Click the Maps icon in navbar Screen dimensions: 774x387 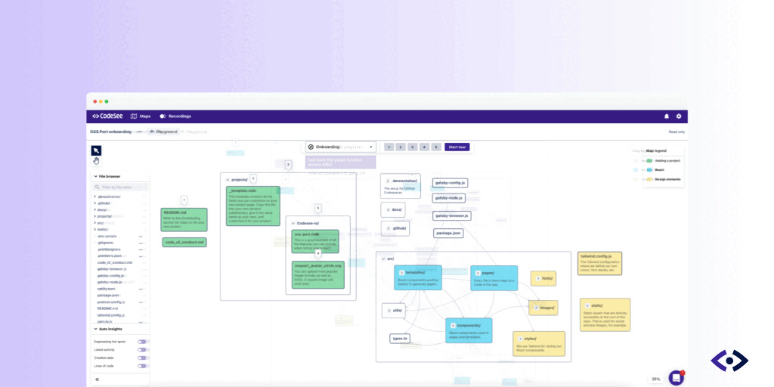[x=134, y=116]
